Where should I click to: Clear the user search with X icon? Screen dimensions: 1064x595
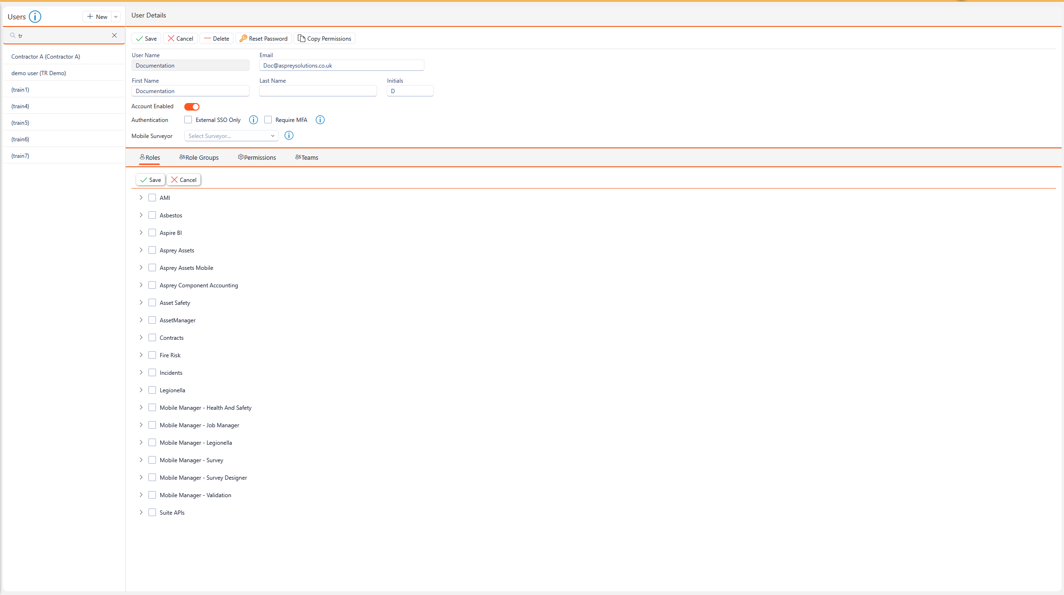(x=114, y=35)
